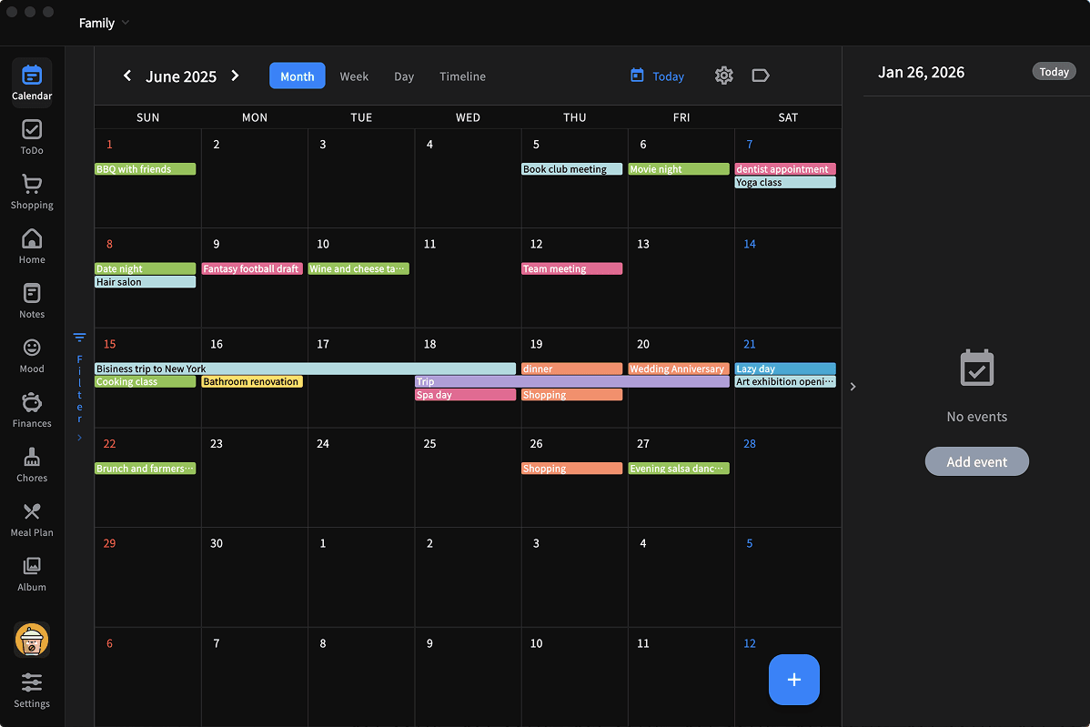This screenshot has width=1090, height=727.
Task: Open the Shopping list icon in sidebar
Action: [x=31, y=191]
